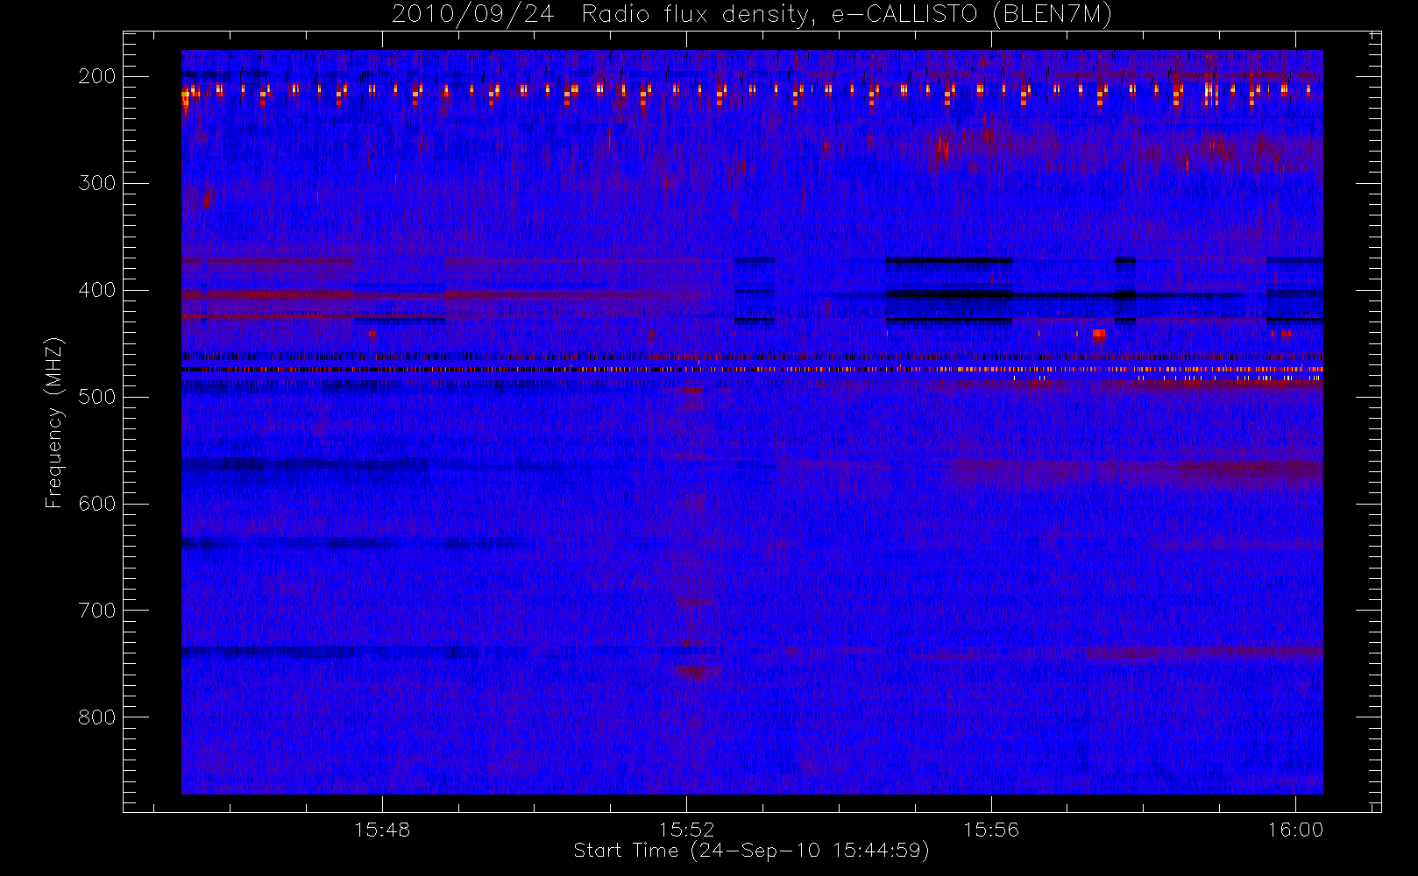
Task: Click the 15:52 time tick label
Action: pos(687,830)
